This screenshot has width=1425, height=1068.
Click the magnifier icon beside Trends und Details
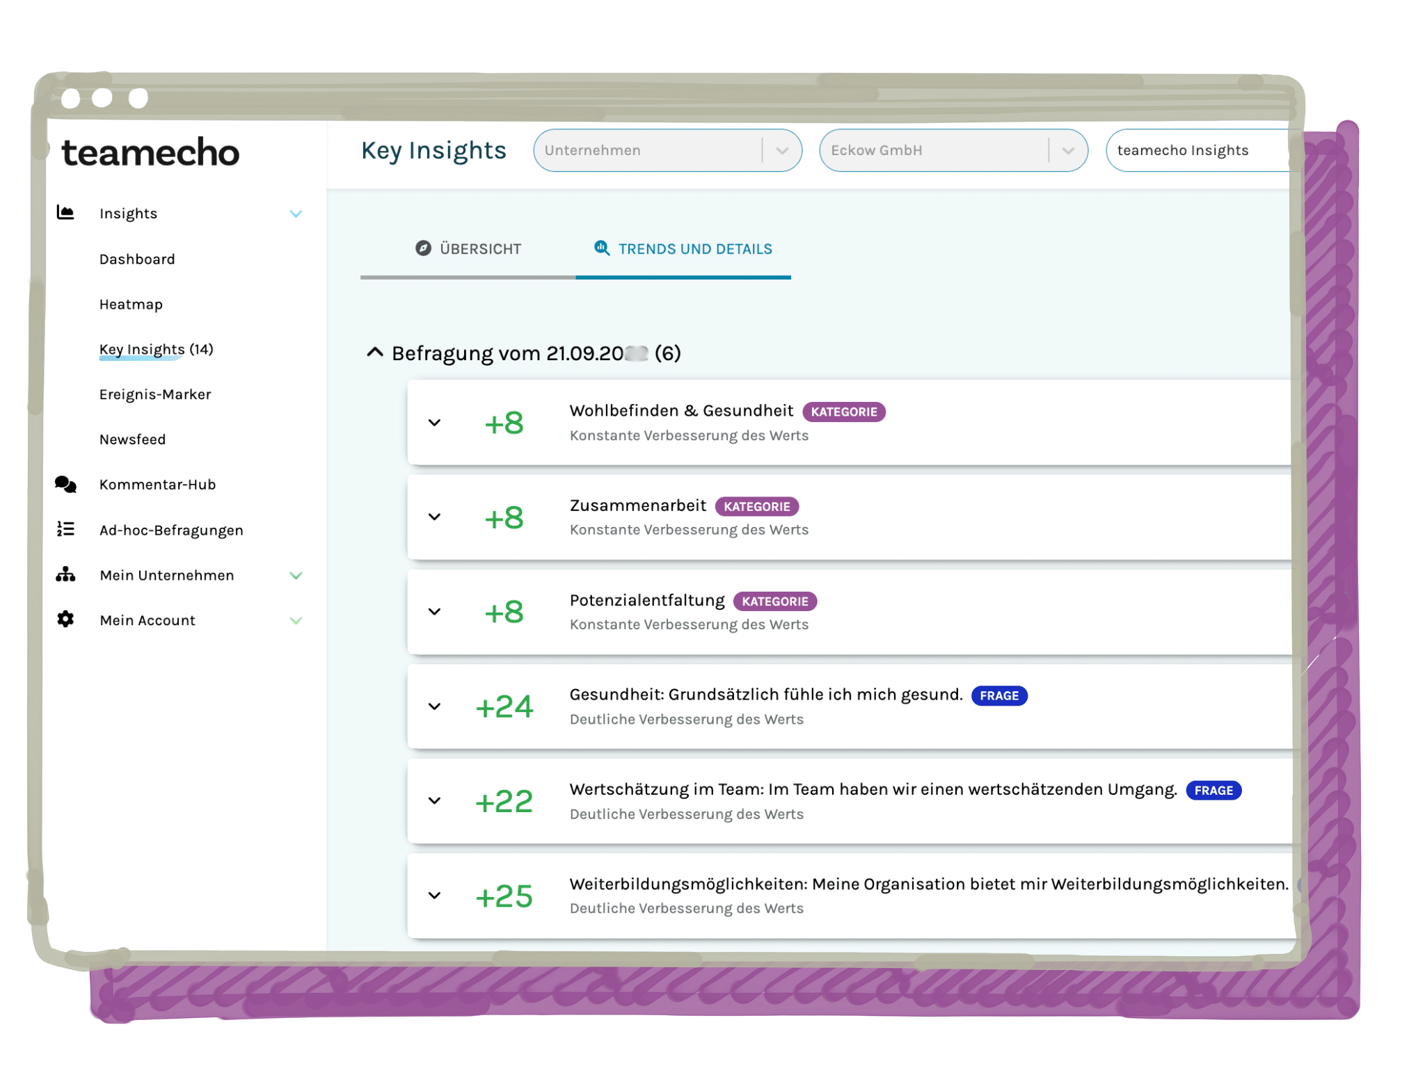pyautogui.click(x=602, y=248)
